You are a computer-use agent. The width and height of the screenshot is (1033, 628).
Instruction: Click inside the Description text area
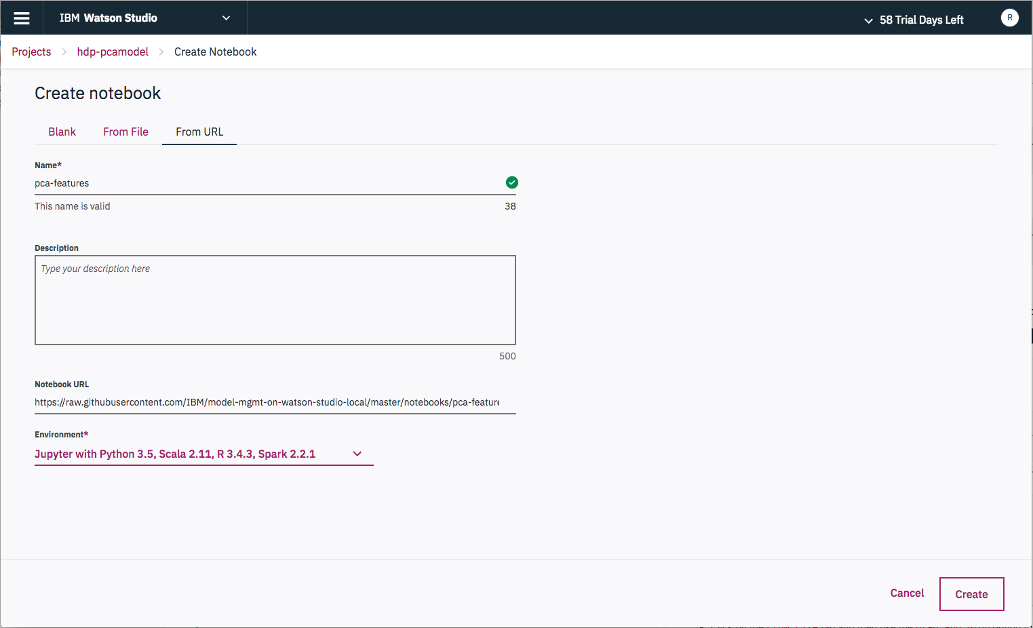pos(275,300)
